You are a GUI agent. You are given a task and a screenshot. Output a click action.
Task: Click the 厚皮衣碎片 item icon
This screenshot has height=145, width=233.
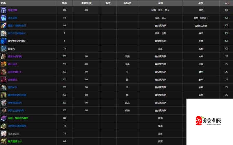pos(3,134)
